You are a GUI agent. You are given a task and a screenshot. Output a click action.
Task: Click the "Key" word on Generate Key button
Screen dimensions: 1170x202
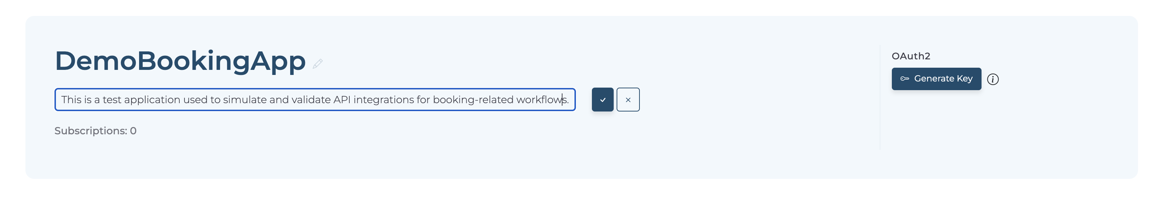tap(964, 79)
